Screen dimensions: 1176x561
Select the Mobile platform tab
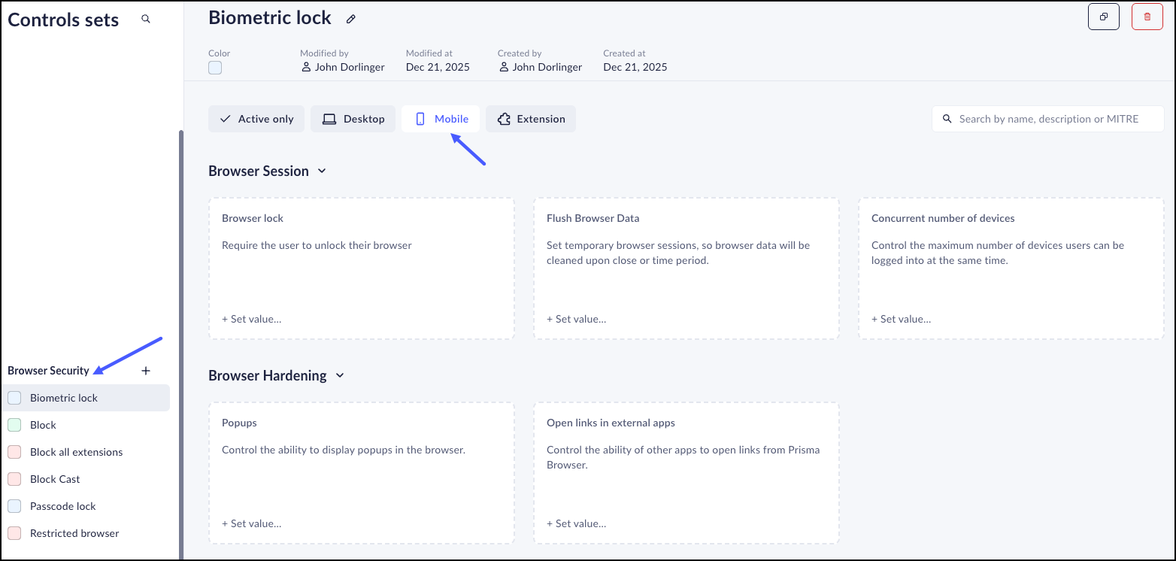(x=441, y=119)
